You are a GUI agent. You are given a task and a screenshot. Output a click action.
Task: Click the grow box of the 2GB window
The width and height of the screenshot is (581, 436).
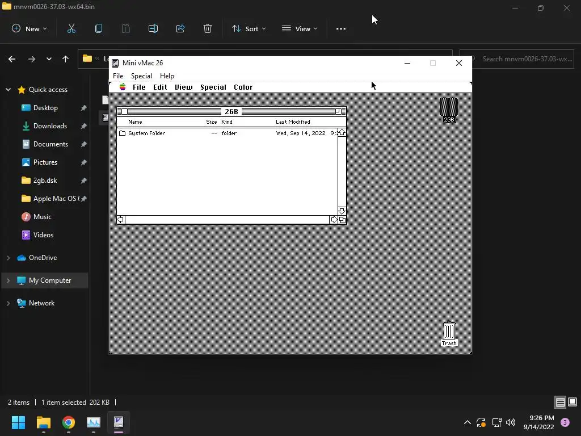[342, 220]
